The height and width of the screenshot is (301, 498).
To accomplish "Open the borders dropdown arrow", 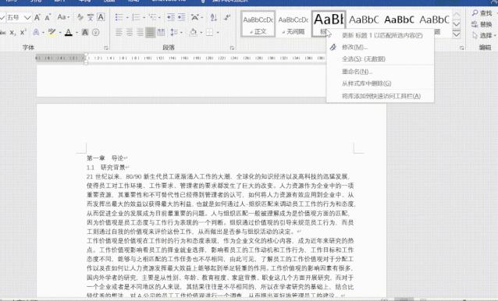I will (218, 33).
